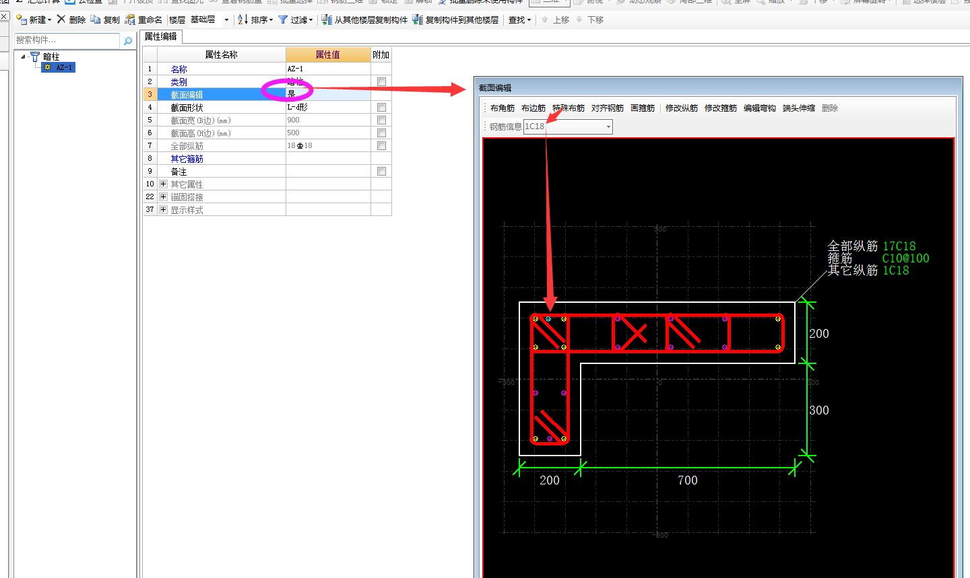Toggle 附加 checkbox for 截面高(H边) row
The width and height of the screenshot is (970, 578).
(381, 133)
